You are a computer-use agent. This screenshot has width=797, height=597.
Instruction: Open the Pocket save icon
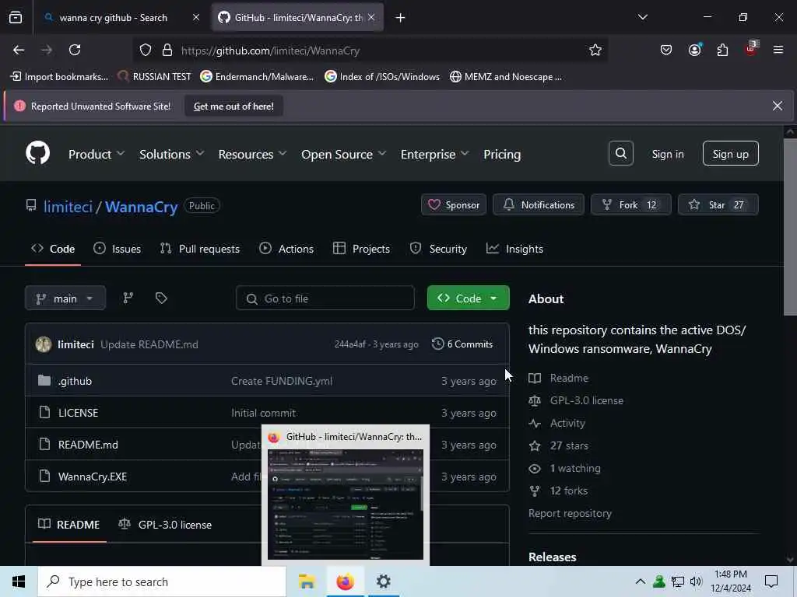[666, 50]
